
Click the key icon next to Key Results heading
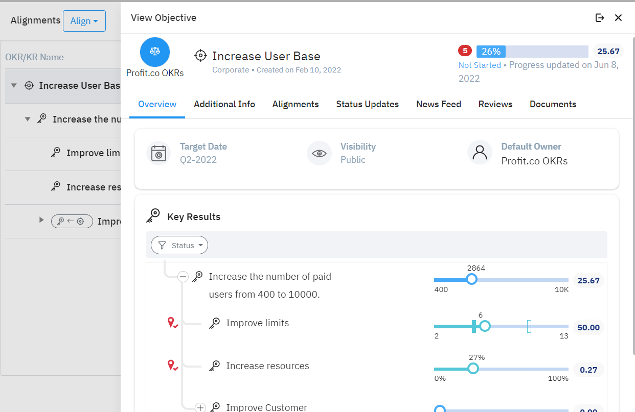pyautogui.click(x=153, y=216)
